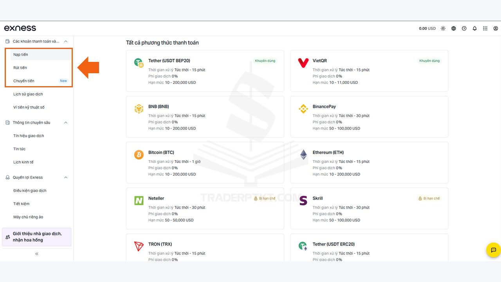The width and height of the screenshot is (501, 282).
Task: Collapse the sidebar with double chevron icon
Action: (37, 254)
